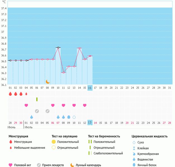Viewport: 175px width, 167px height.
Task: Click the dry cervical fluid icon on day 13
Action: coord(74,117)
